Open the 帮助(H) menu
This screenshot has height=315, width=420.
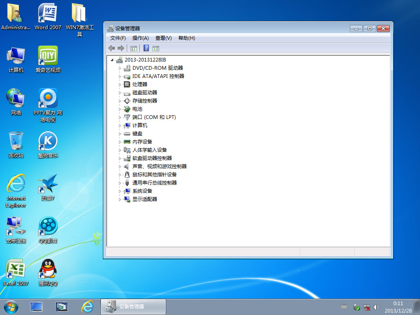(x=187, y=38)
